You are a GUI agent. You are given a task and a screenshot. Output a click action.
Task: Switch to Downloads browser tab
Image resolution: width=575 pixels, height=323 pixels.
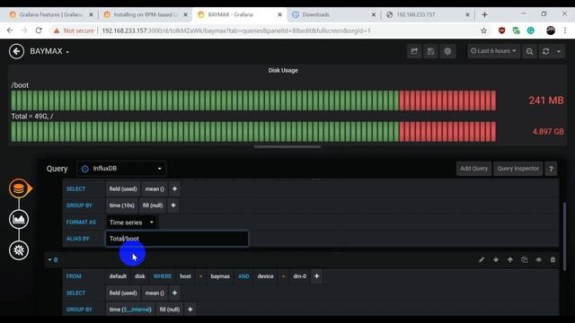[333, 14]
